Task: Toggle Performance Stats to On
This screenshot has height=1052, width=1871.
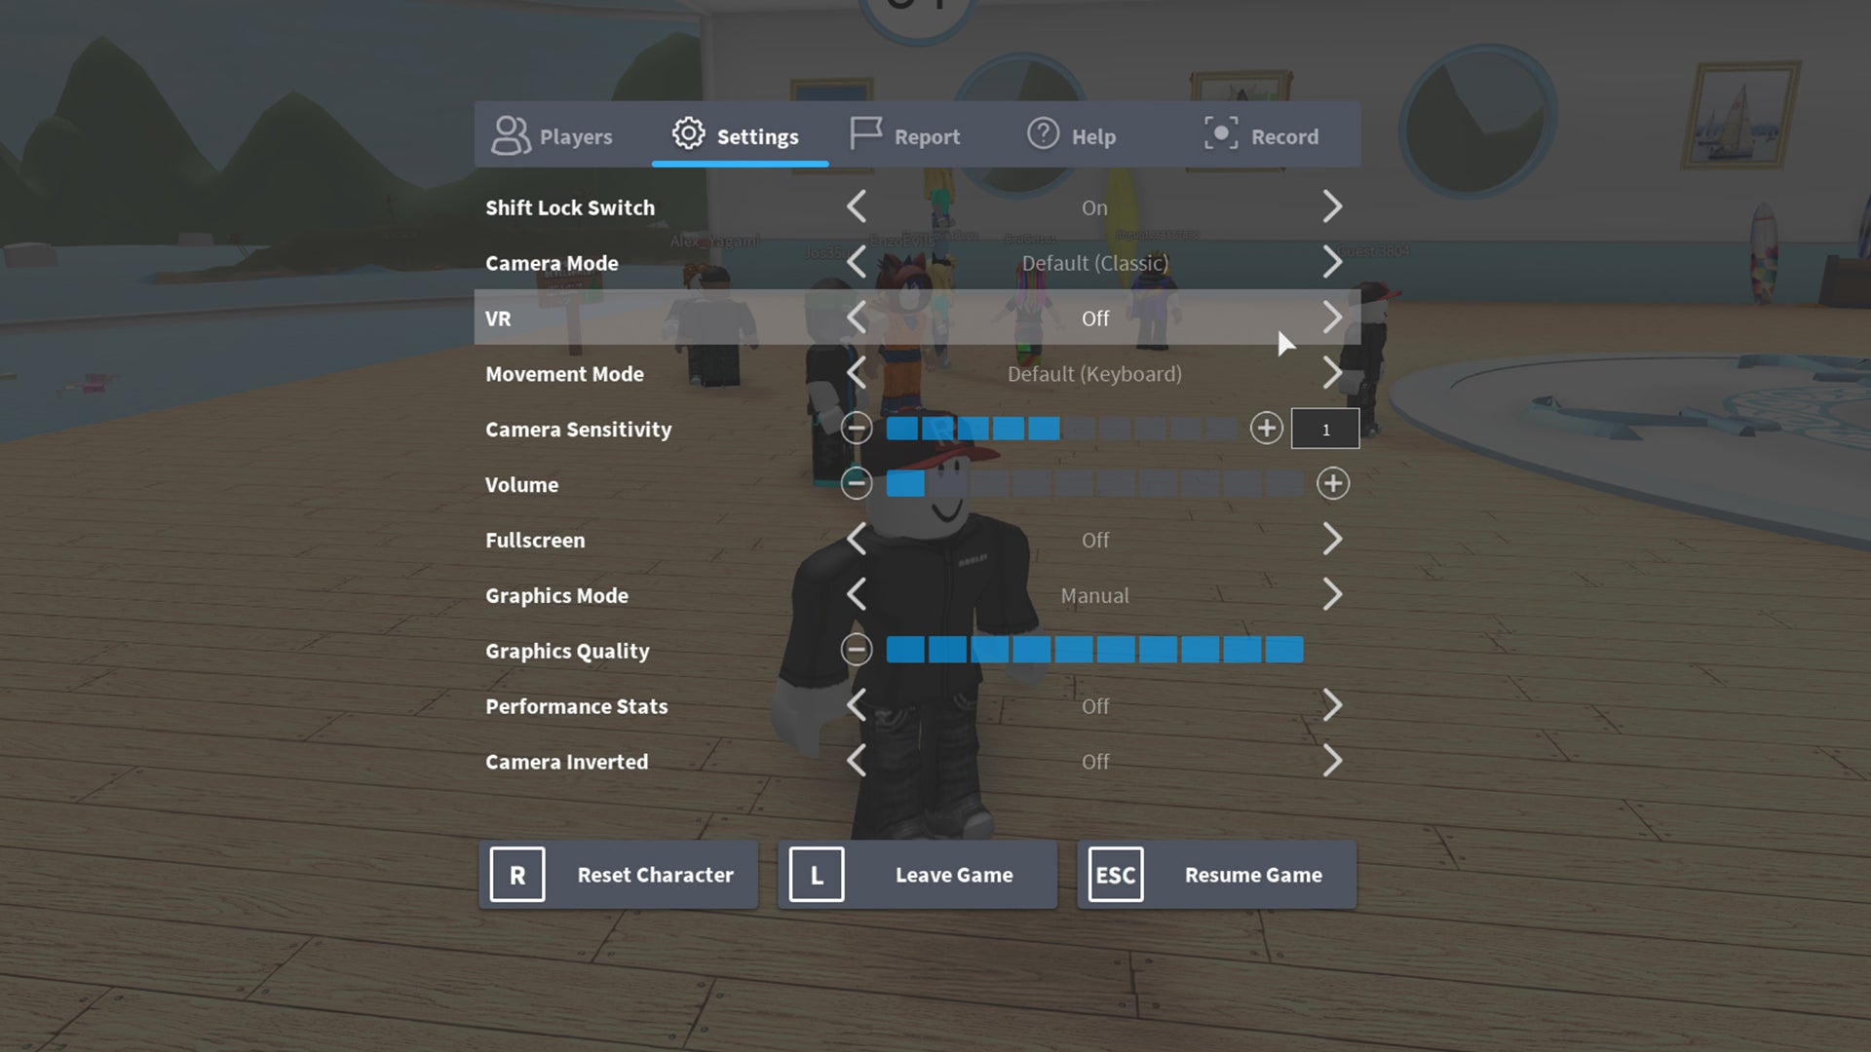Action: tap(1332, 705)
